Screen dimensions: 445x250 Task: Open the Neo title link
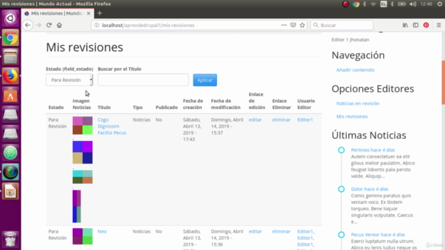(x=102, y=231)
